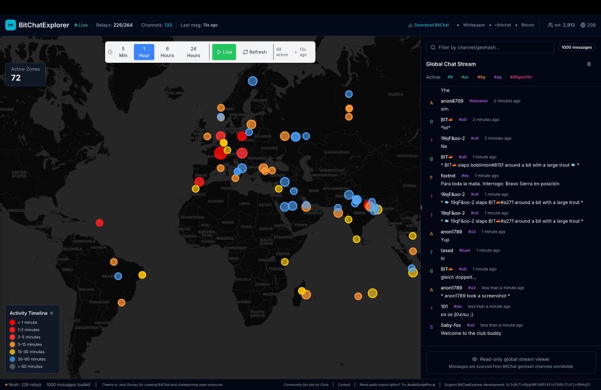Click the search magnifier icon in filter box
Viewport: 601px width, 390px height.
[433, 48]
